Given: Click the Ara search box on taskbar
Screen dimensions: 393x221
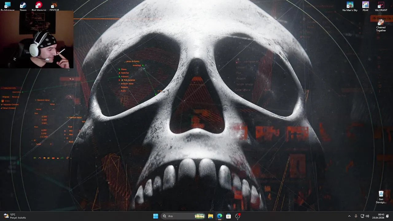Looking at the screenshot, I should click(x=183, y=216).
